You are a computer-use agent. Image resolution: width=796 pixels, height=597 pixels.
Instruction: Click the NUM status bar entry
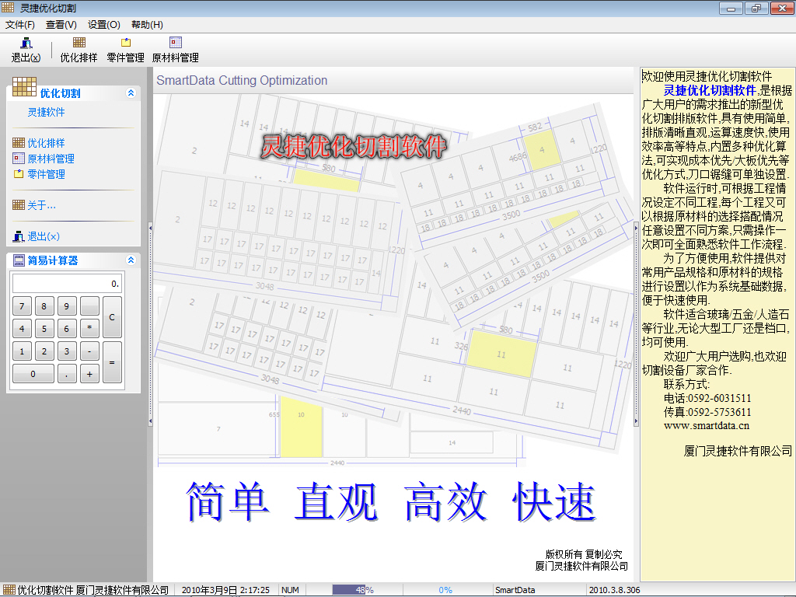[x=291, y=590]
